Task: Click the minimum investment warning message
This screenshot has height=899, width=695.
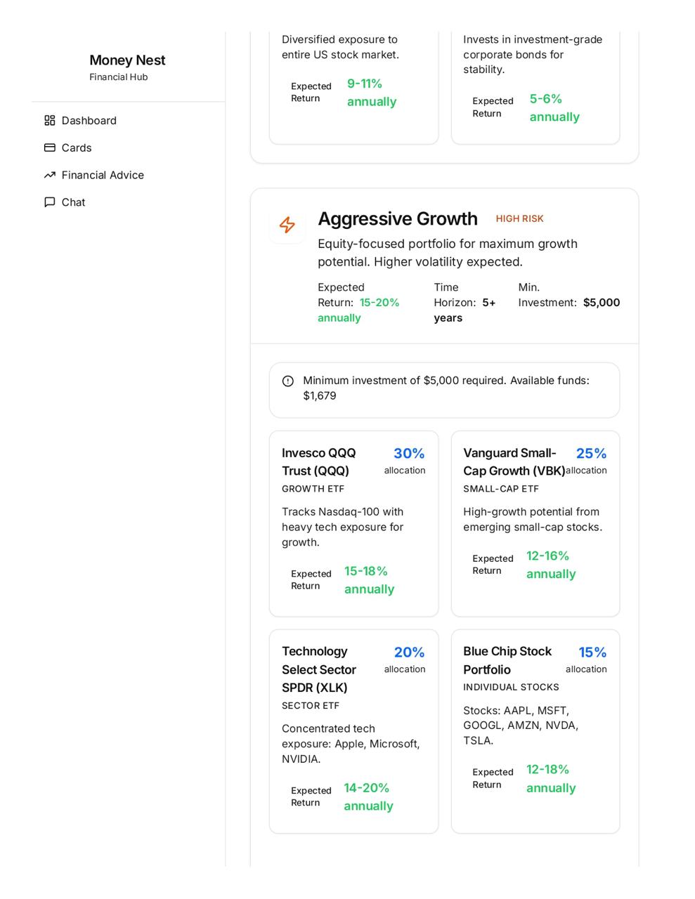Action: click(x=446, y=388)
